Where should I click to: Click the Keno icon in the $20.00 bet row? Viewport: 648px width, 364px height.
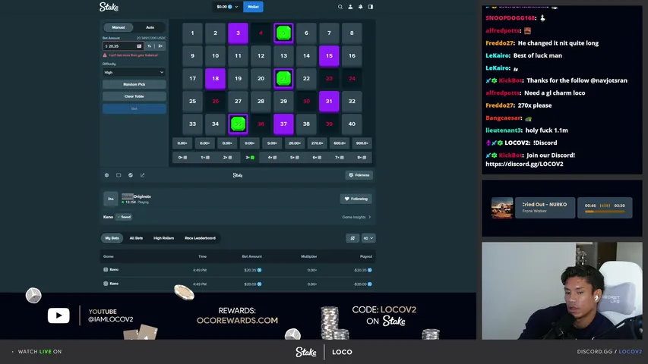point(106,284)
